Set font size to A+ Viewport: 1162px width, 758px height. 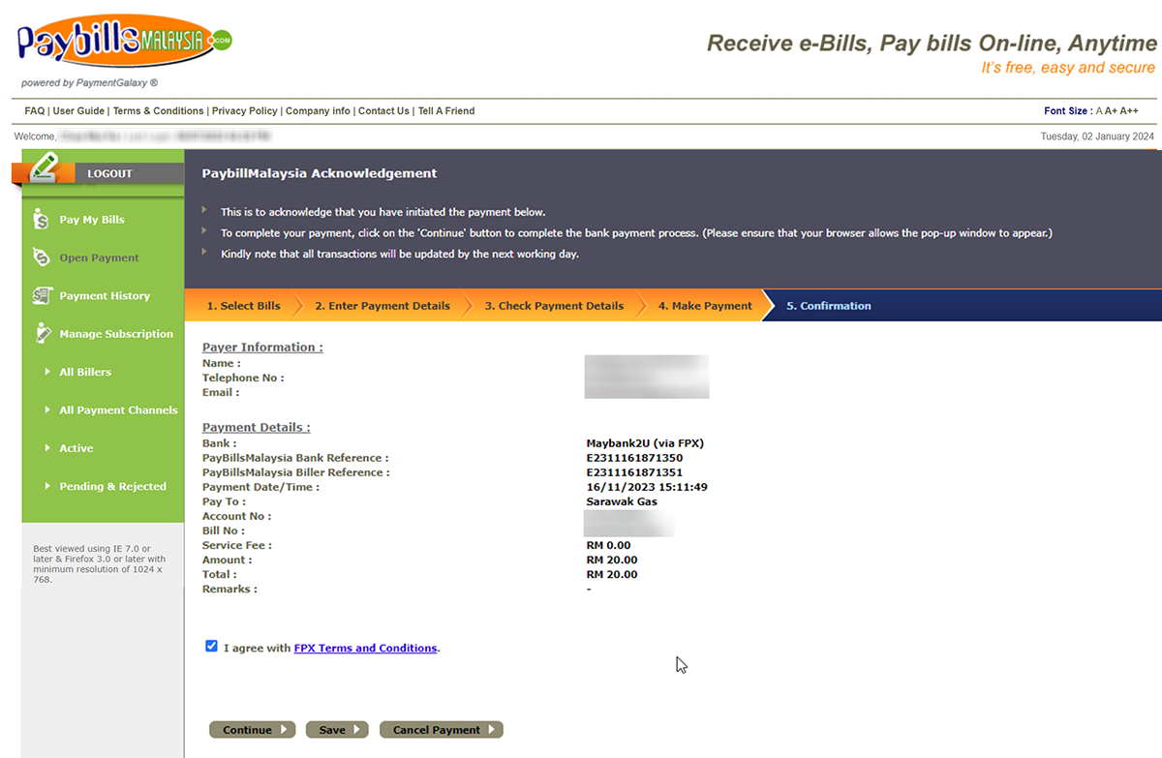[x=1111, y=111]
